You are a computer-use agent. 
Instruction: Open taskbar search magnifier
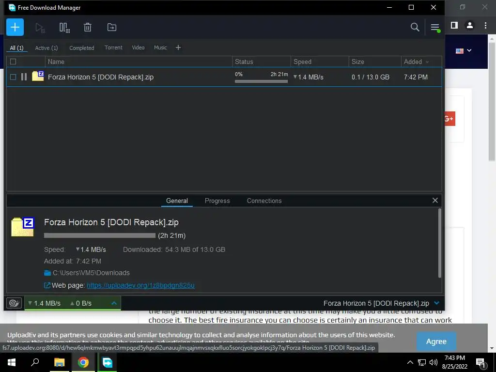pyautogui.click(x=35, y=362)
